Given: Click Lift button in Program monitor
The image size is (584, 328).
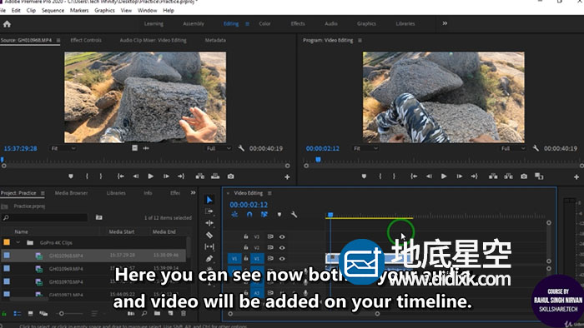Looking at the screenshot, I should 493,176.
